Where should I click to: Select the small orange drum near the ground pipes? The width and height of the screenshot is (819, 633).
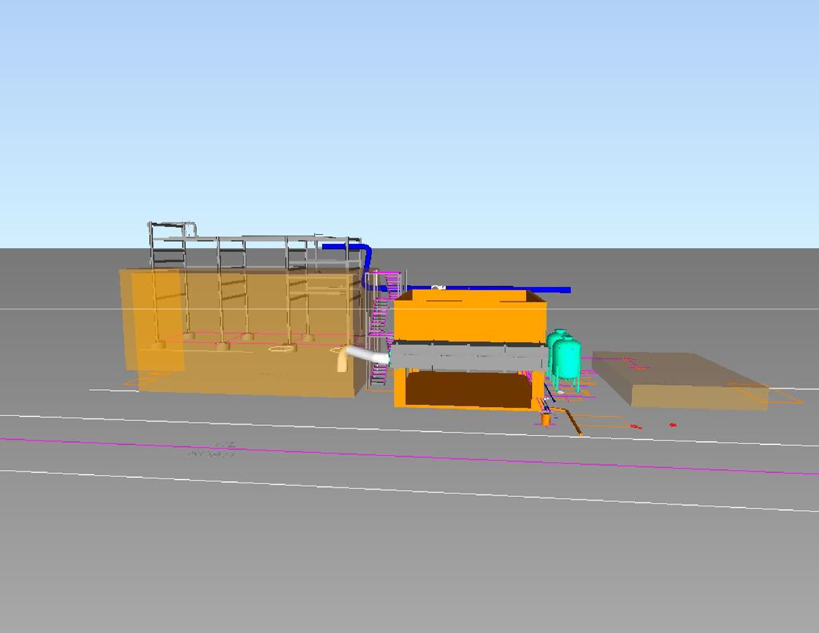coord(546,419)
